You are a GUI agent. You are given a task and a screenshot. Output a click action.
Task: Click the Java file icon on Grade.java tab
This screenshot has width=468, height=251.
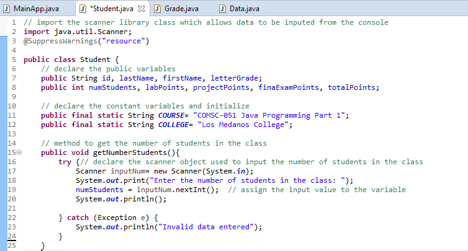pos(159,9)
